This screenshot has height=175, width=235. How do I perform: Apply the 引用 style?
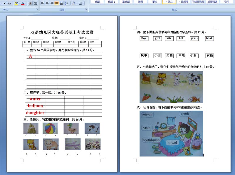(226, 2)
